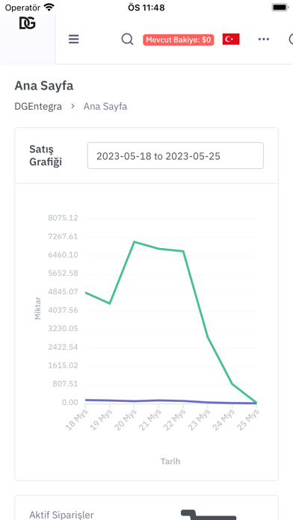
Task: Tap the battery status icon
Action: [x=280, y=7]
